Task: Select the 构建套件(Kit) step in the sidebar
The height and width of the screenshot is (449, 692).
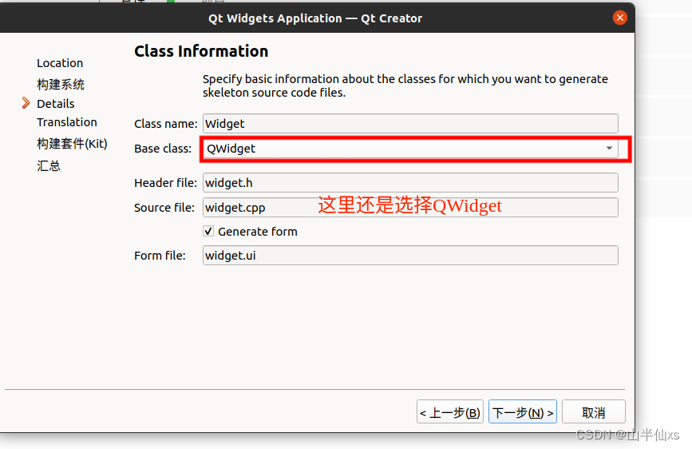Action: click(72, 144)
